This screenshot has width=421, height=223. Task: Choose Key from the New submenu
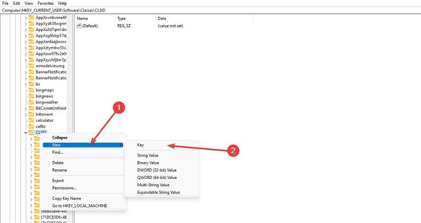tap(141, 145)
